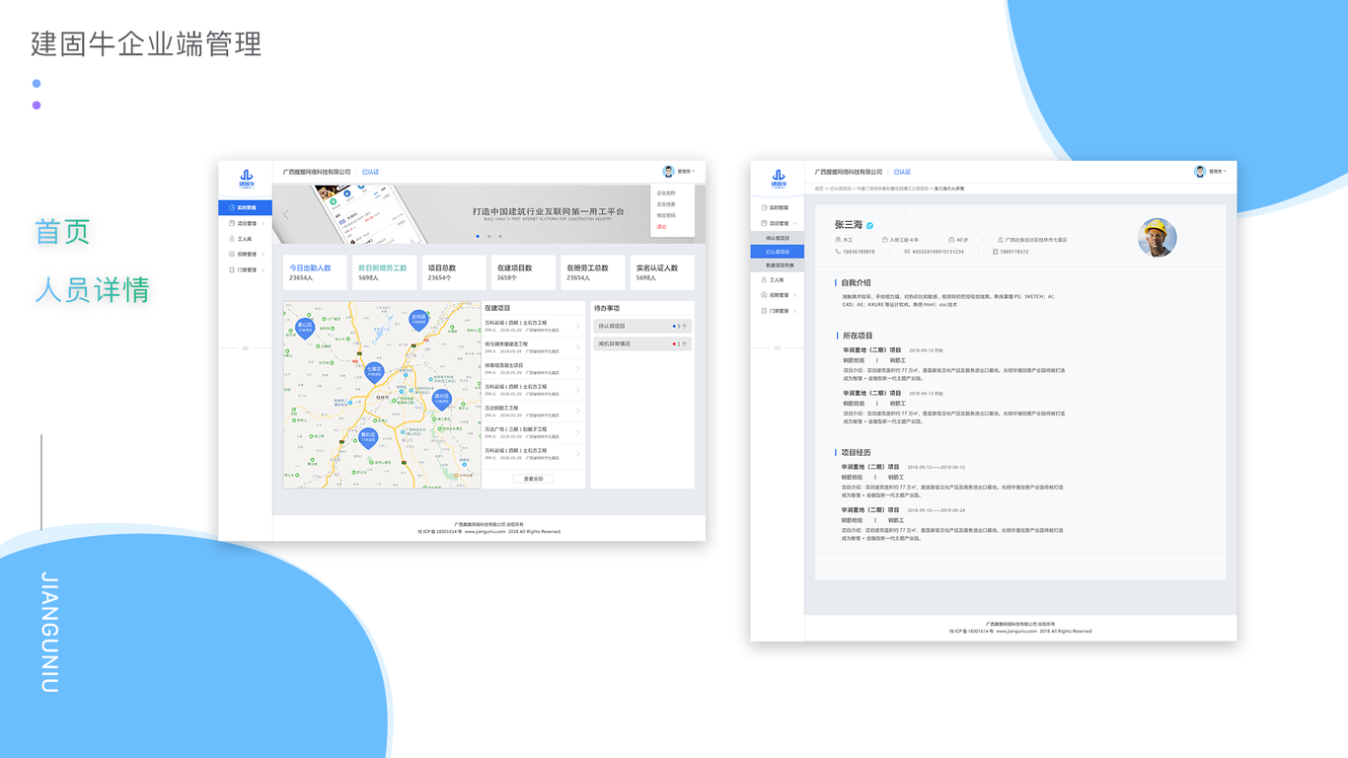
Task: Select the 已认领项目 submenu item
Action: [778, 252]
